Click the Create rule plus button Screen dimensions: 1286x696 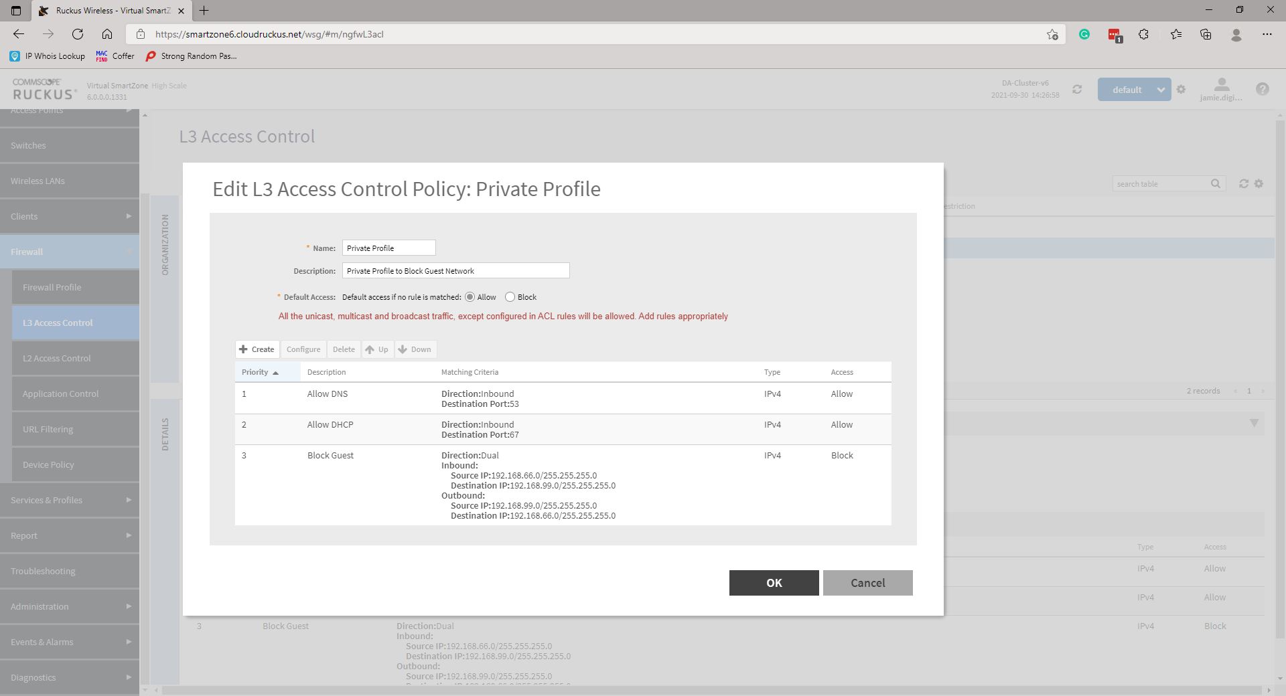click(x=257, y=349)
